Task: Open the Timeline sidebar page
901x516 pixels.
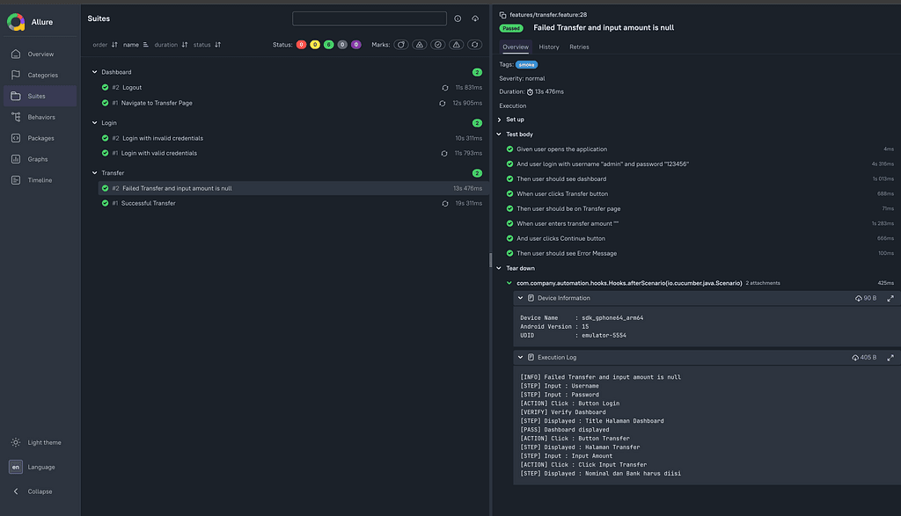Action: click(x=40, y=180)
